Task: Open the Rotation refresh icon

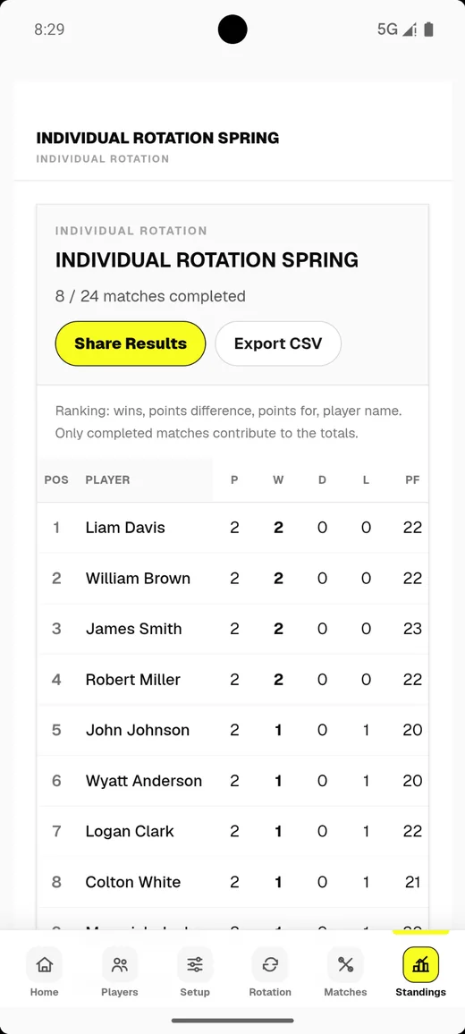Action: pyautogui.click(x=270, y=965)
